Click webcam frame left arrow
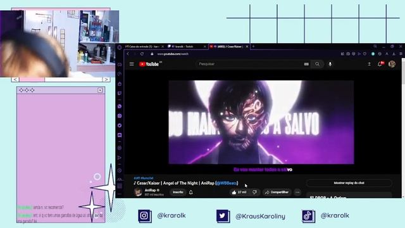The height and width of the screenshot is (228, 405). (x=15, y=79)
